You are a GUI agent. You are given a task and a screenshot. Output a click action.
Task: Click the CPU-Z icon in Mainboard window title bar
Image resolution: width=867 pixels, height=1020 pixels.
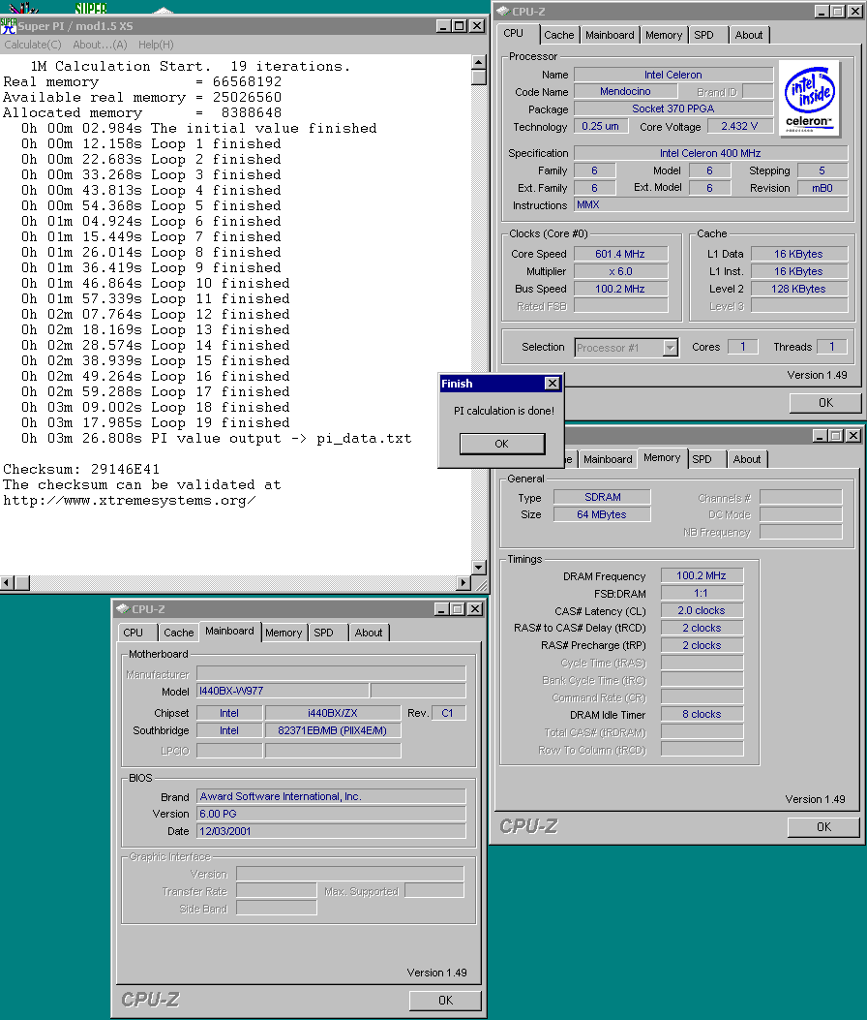(x=122, y=609)
